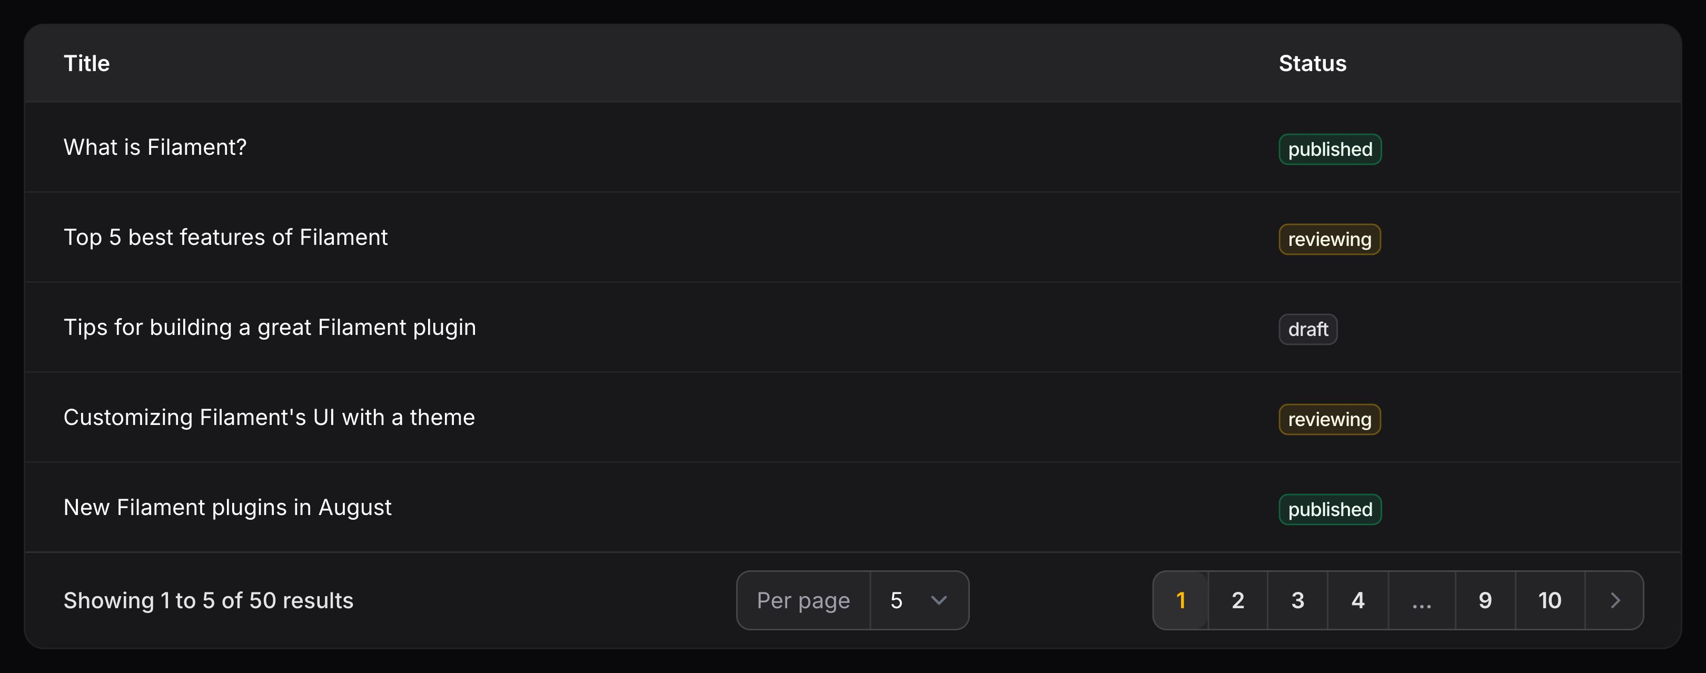Select current page 1 button
Image resolution: width=1706 pixels, height=673 pixels.
pos(1181,600)
